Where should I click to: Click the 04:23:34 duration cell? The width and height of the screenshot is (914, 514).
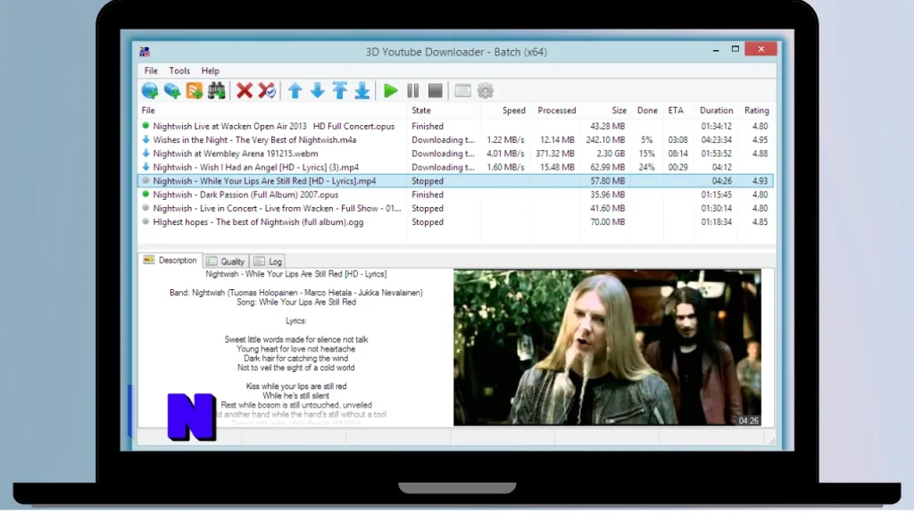coord(717,140)
